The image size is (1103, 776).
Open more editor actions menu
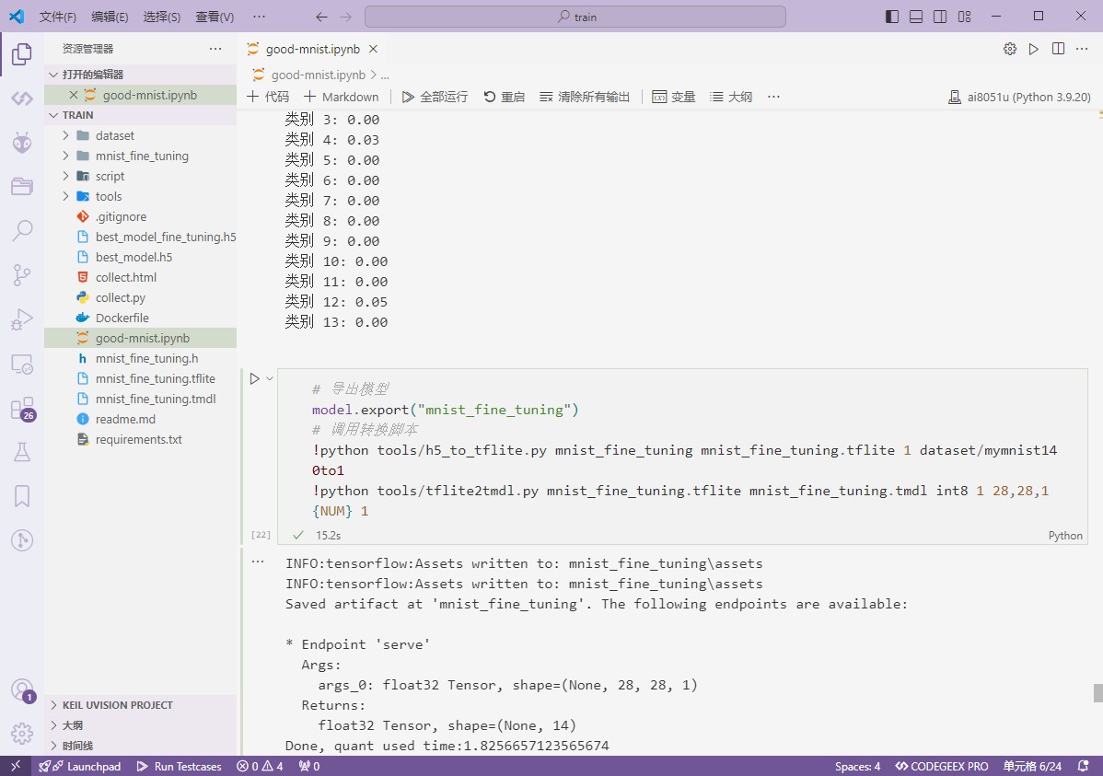coord(1082,49)
